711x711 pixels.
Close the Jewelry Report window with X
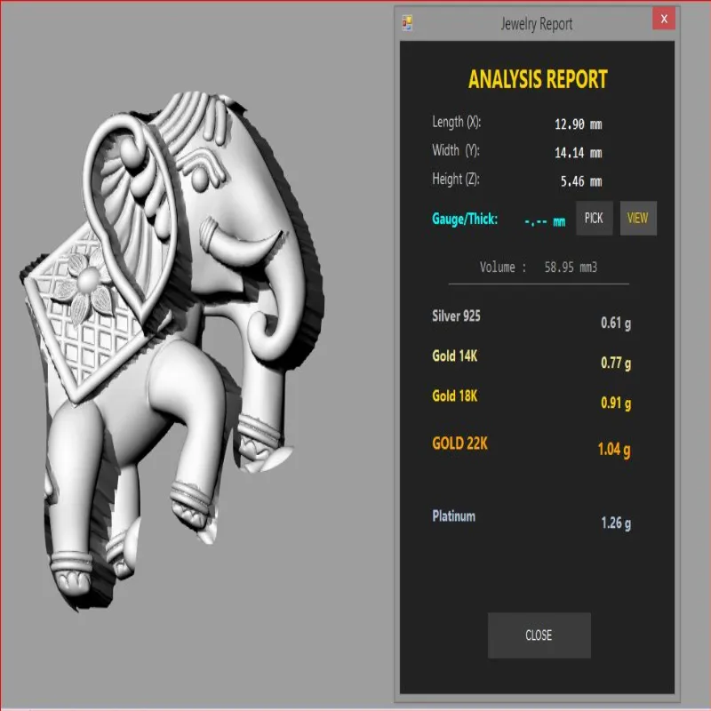[664, 19]
